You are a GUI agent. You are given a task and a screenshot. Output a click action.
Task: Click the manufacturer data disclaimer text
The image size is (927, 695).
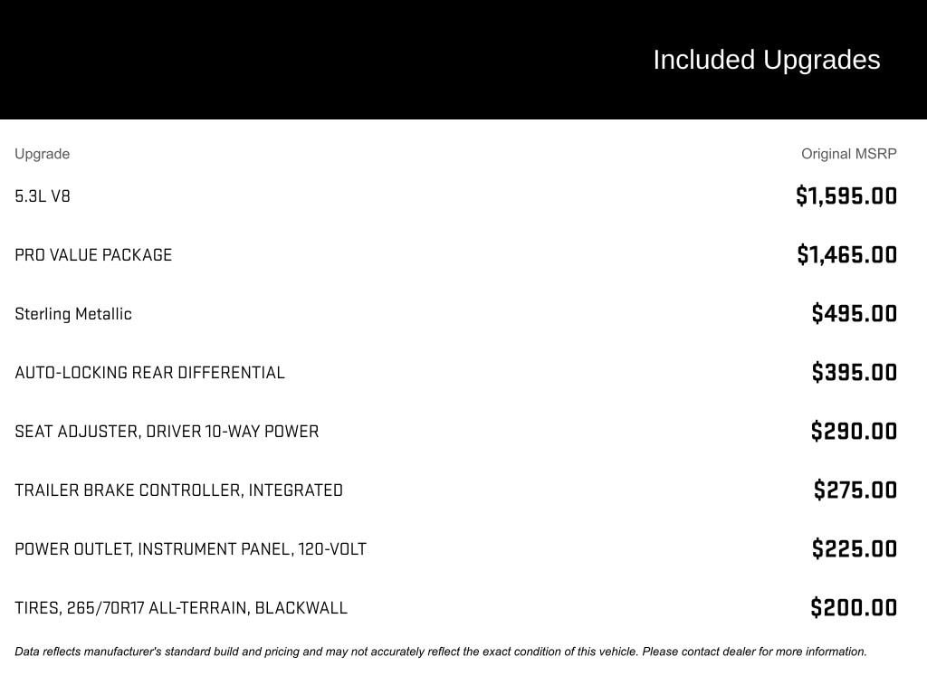(x=441, y=652)
